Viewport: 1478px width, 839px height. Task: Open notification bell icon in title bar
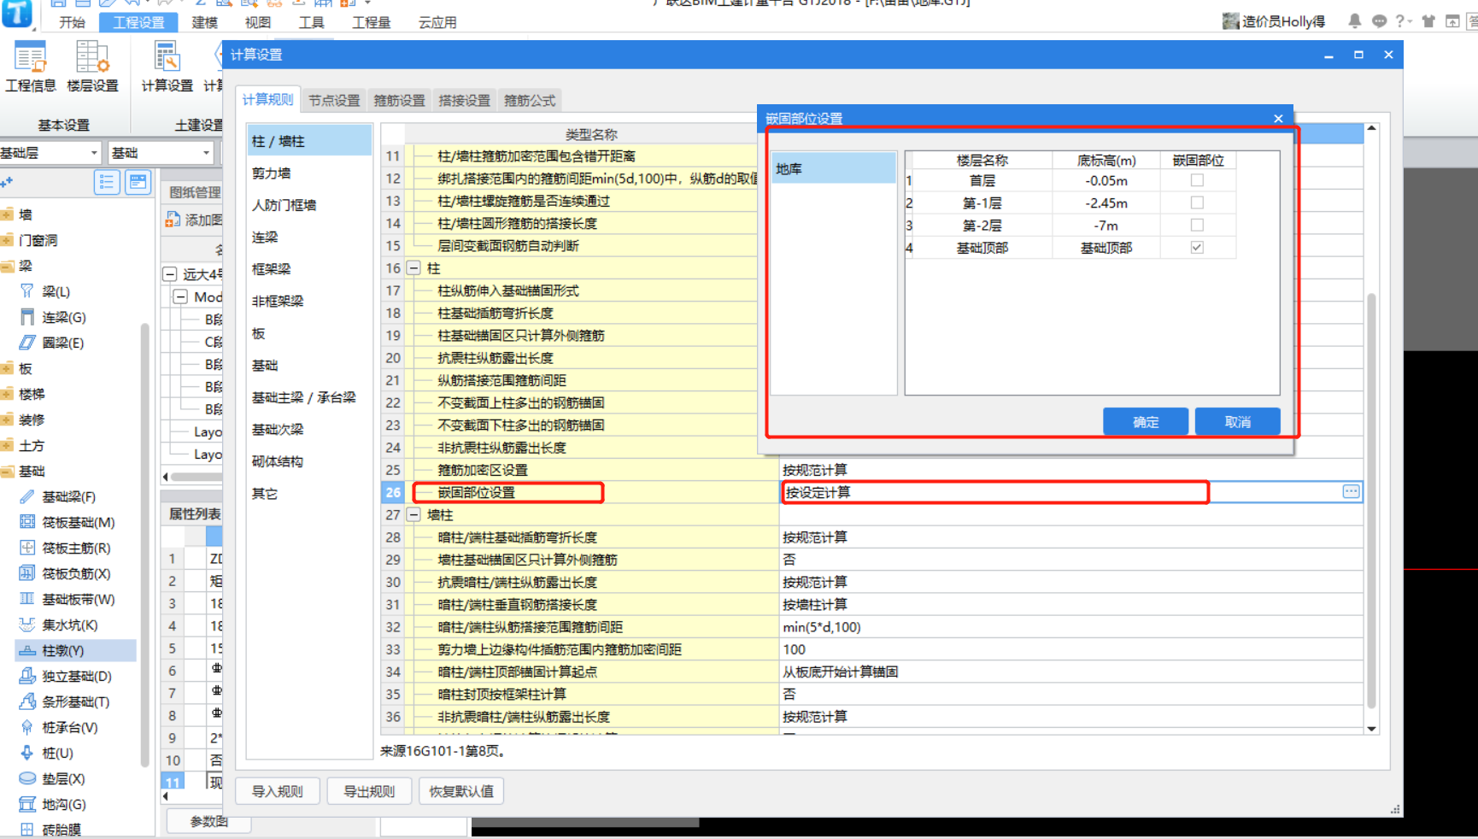1355,21
